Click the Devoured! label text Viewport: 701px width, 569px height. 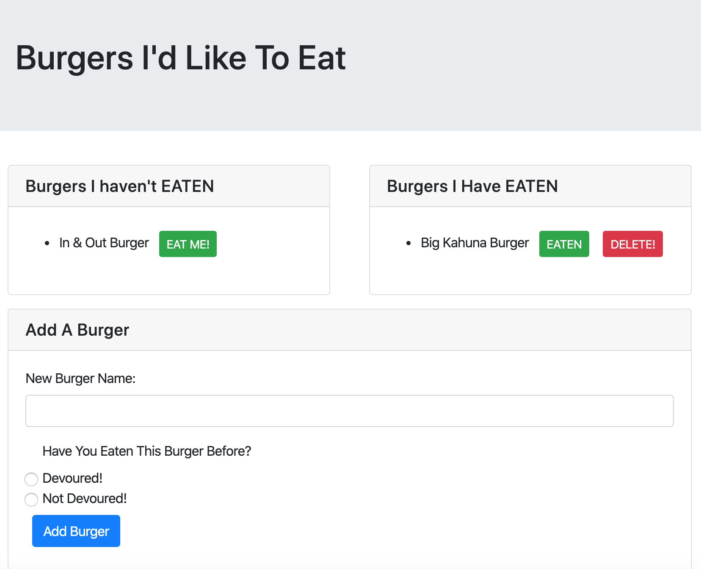point(72,478)
